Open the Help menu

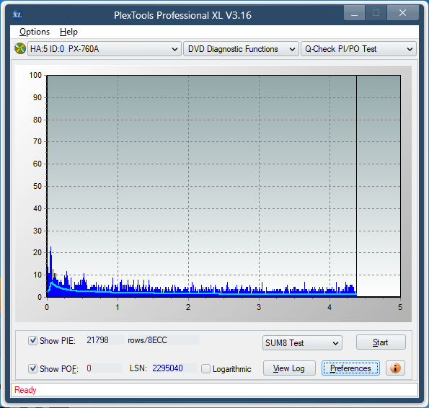[x=68, y=32]
